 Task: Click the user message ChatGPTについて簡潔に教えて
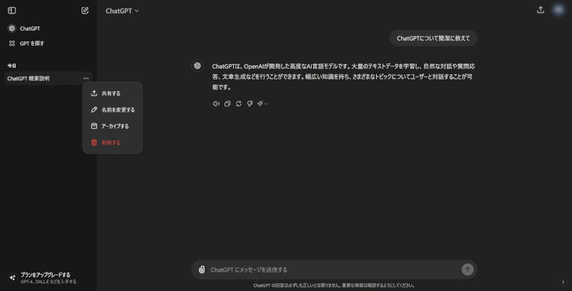[x=433, y=39]
